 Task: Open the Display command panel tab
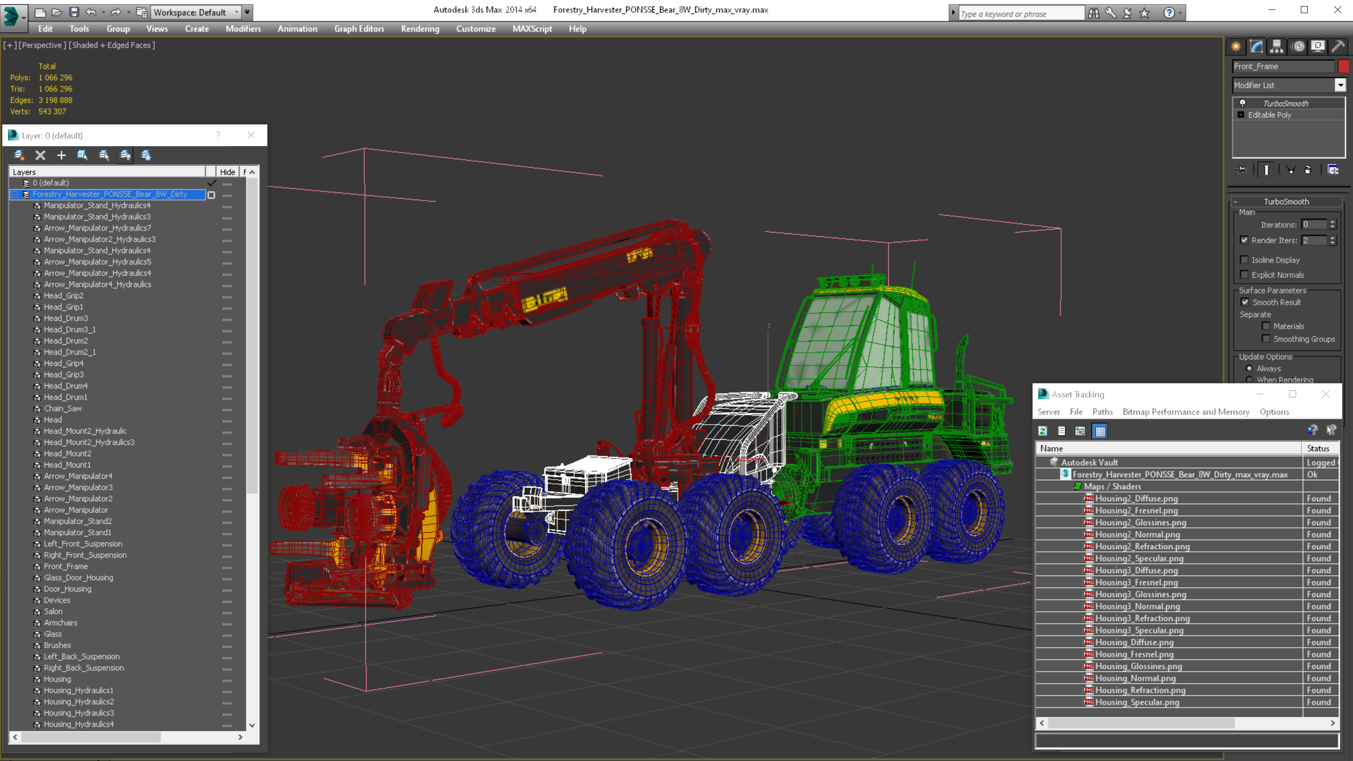[1318, 46]
